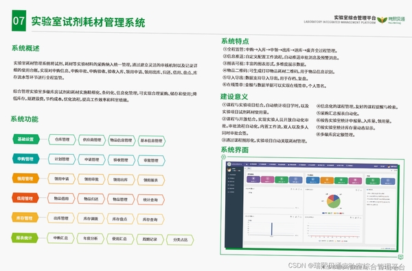Select the 年度分析 report box
Viewport: 412px width, 271px height.
coord(91,239)
